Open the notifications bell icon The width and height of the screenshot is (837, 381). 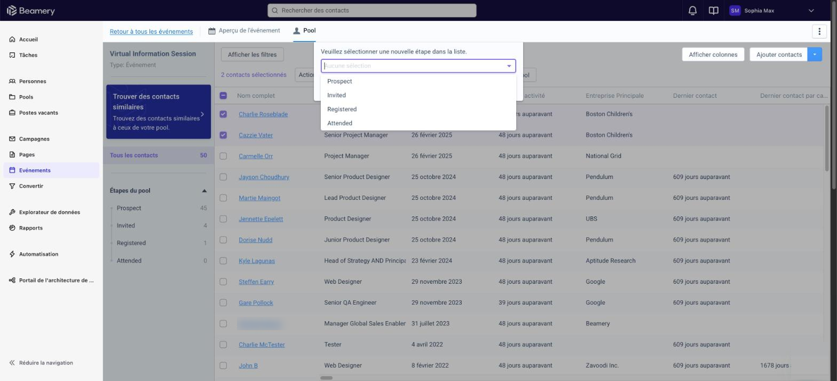click(x=692, y=11)
